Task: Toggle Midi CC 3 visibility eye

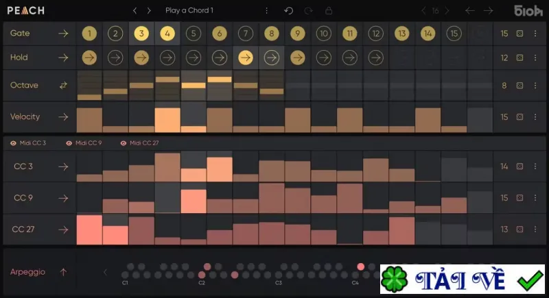Action: [x=13, y=143]
